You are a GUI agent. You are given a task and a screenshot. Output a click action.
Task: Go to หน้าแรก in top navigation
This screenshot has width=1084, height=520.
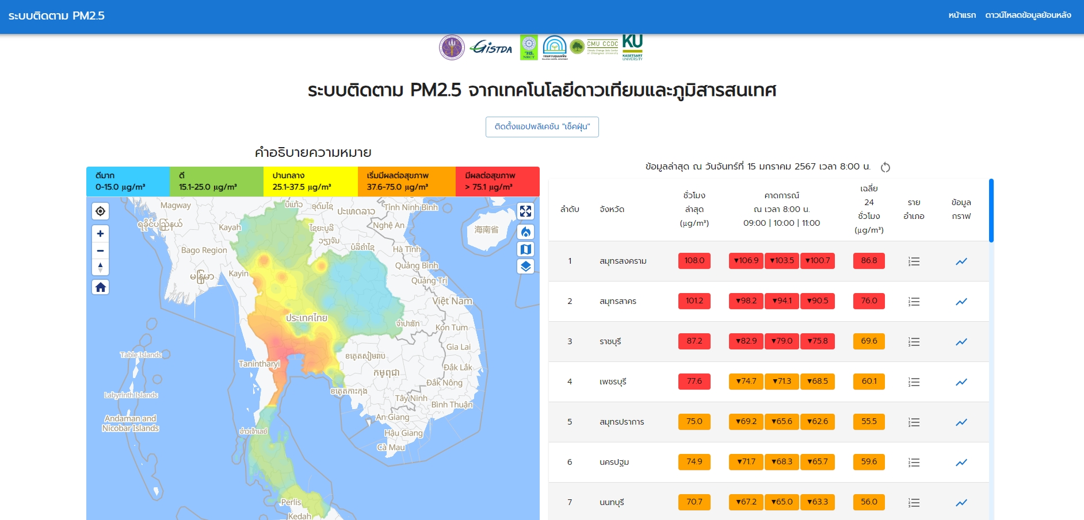(x=962, y=16)
